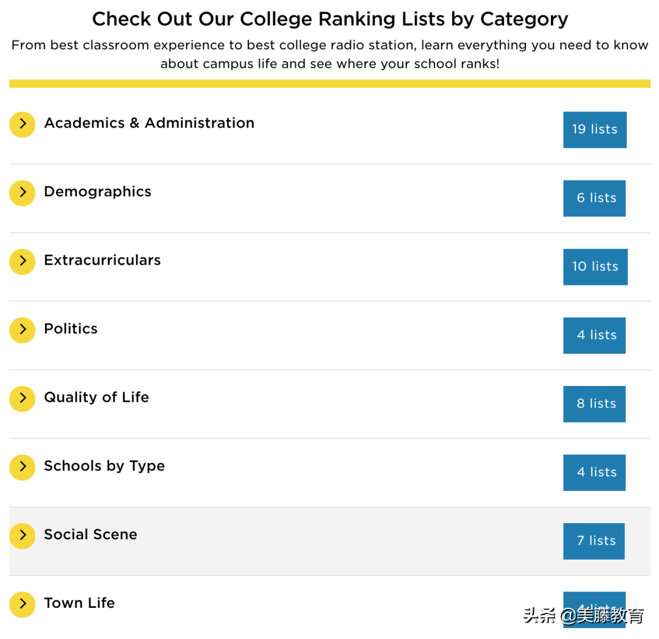
Task: Open the Social Scene category title
Action: pyautogui.click(x=90, y=535)
